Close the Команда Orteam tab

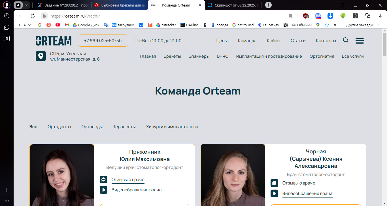[x=200, y=5]
